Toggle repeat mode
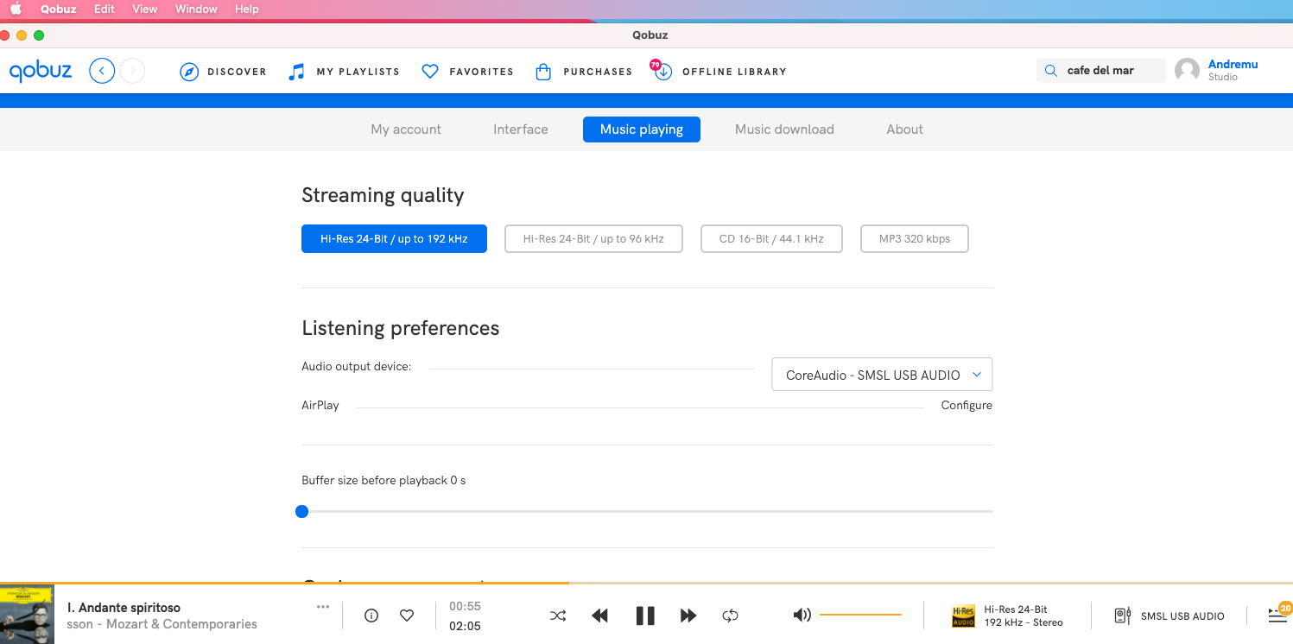 [x=730, y=615]
